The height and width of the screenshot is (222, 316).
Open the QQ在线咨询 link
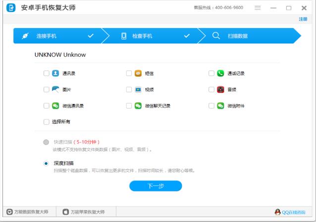point(293,212)
